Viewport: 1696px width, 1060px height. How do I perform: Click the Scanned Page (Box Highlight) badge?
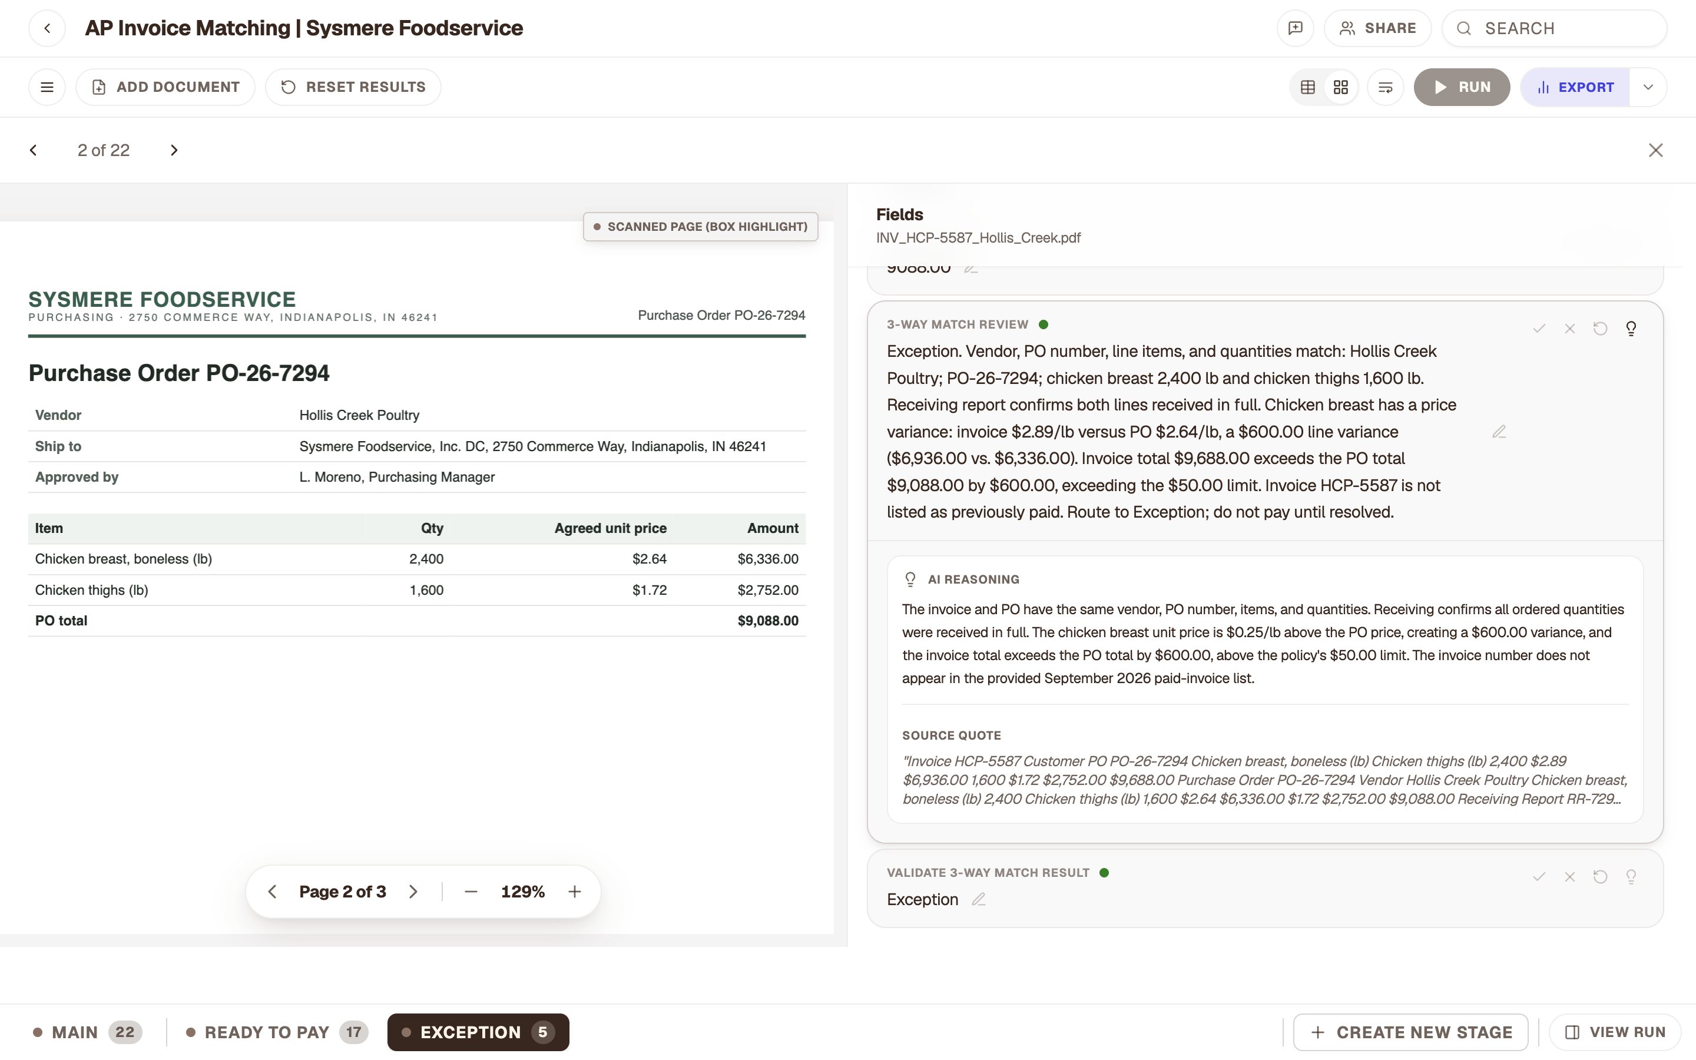700,227
